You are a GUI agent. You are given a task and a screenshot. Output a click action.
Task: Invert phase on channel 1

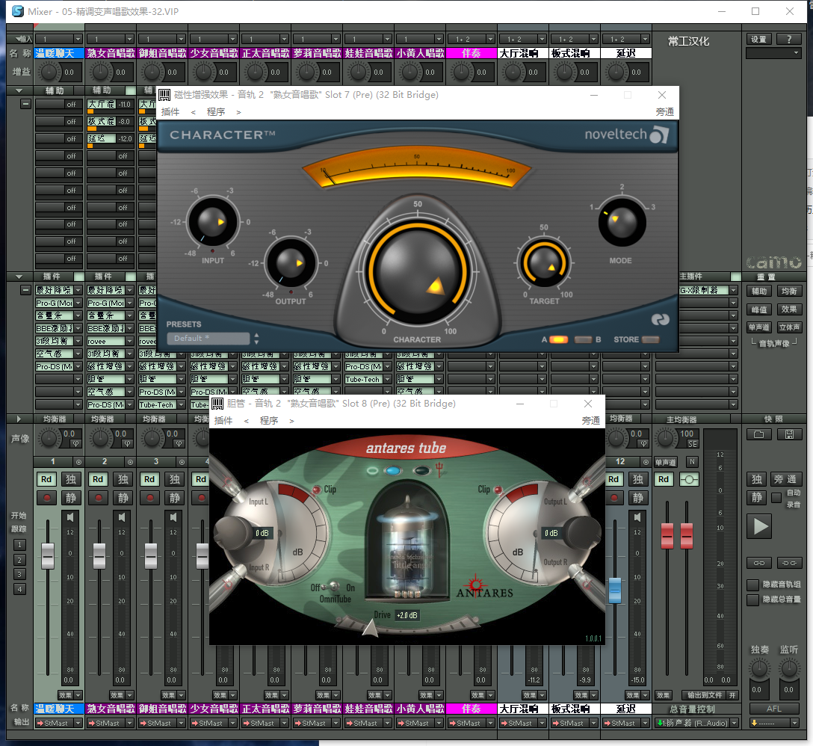point(75,443)
